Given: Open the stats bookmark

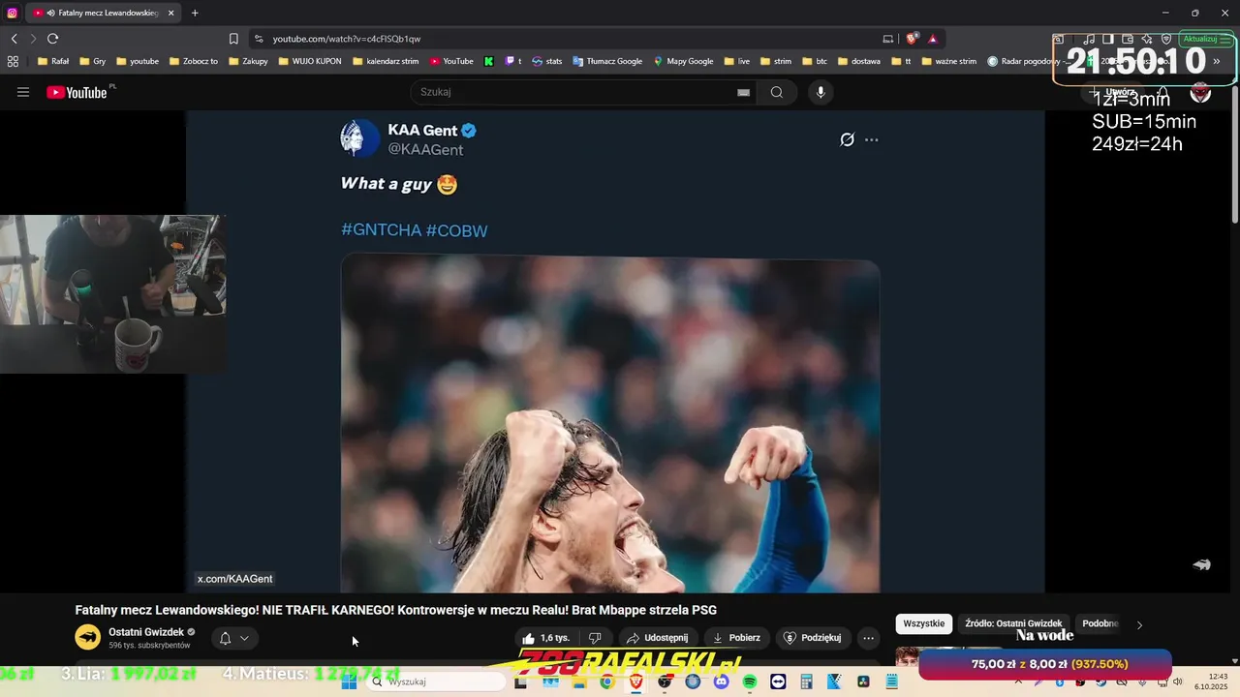Looking at the screenshot, I should 546,61.
